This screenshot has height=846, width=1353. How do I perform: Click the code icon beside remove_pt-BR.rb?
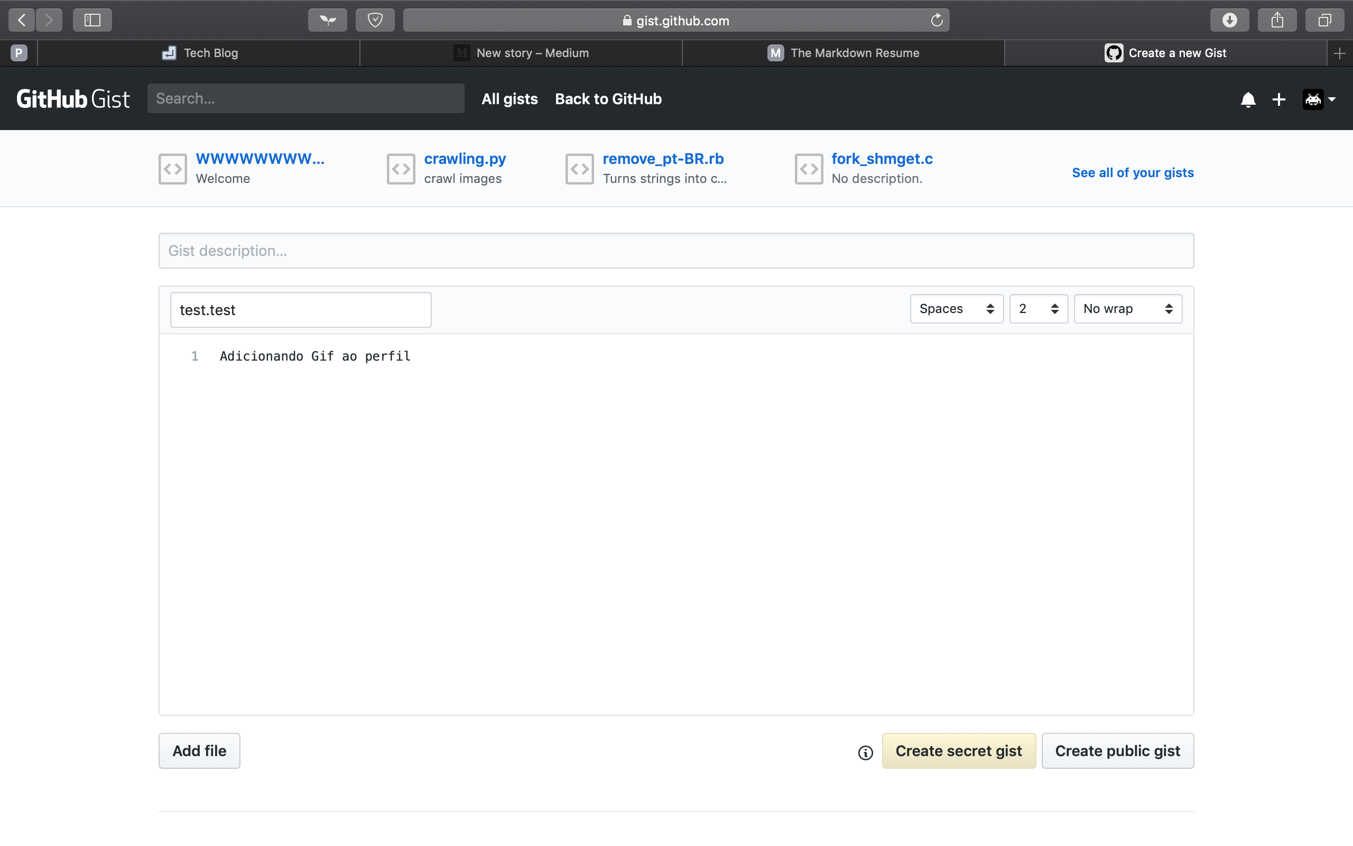pos(579,169)
